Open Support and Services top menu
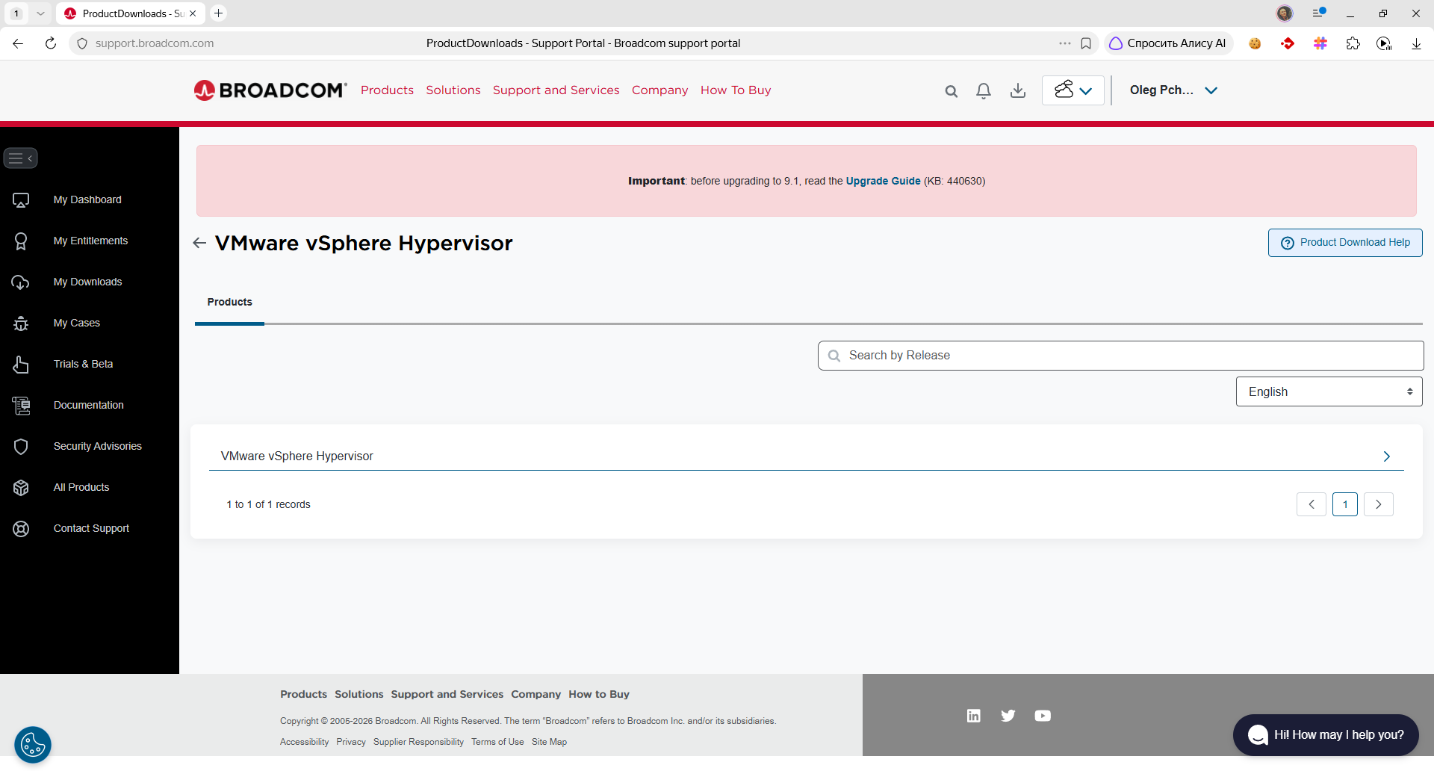The height and width of the screenshot is (771, 1434). [556, 90]
